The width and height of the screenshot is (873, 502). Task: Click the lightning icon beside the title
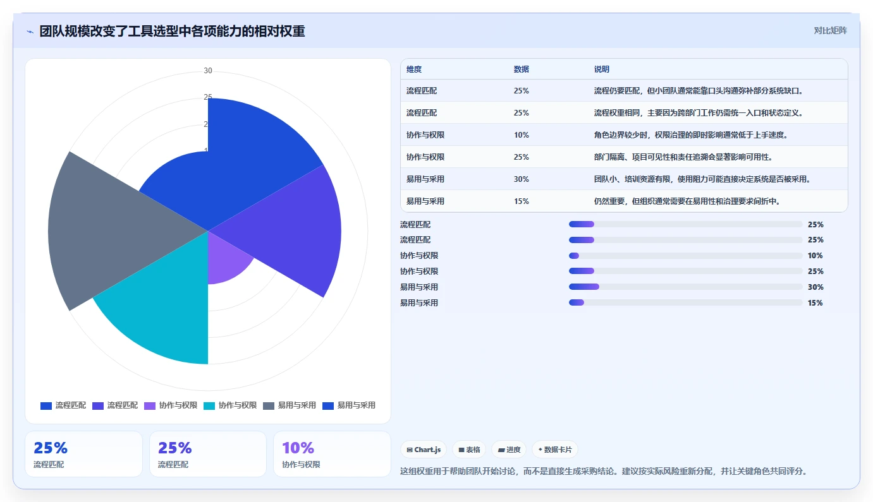click(x=30, y=32)
